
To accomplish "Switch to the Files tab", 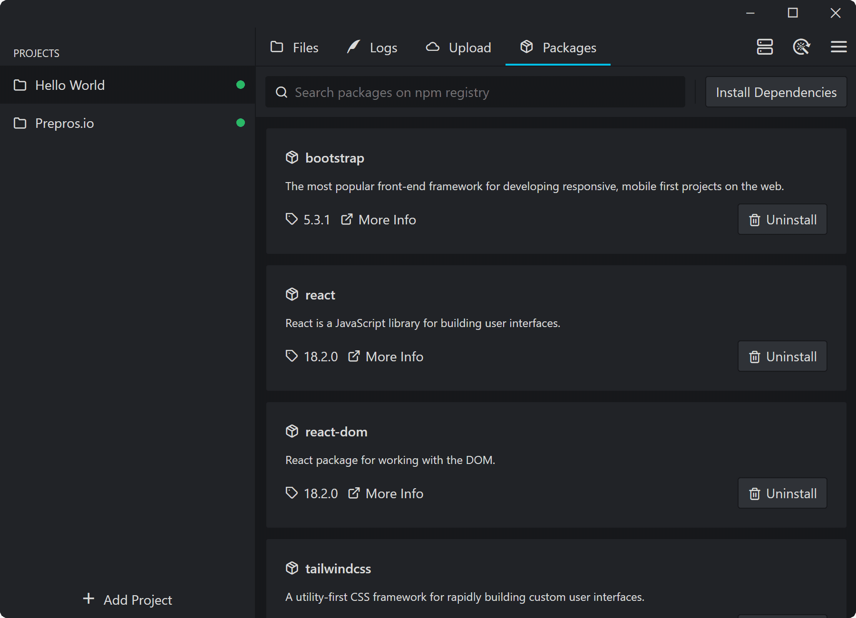I will point(294,48).
